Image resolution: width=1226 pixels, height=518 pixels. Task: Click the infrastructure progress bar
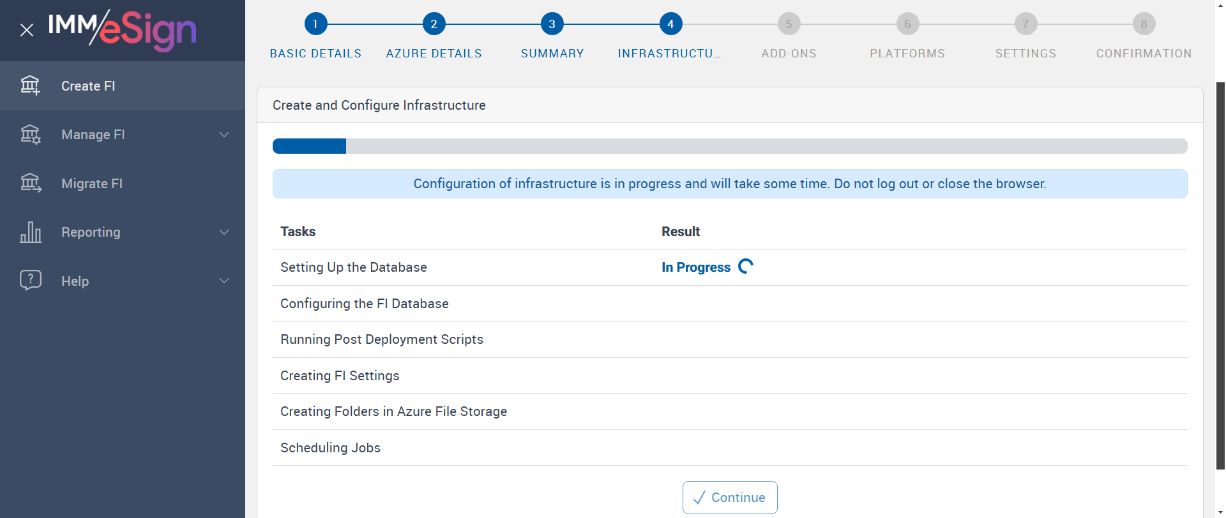[729, 146]
